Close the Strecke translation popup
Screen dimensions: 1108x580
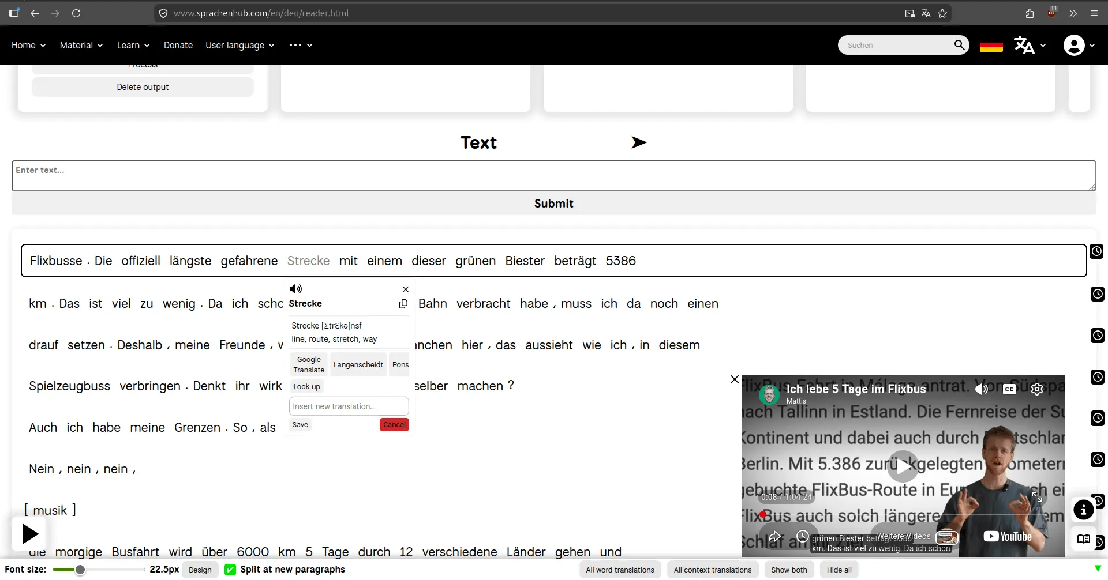pyautogui.click(x=405, y=289)
